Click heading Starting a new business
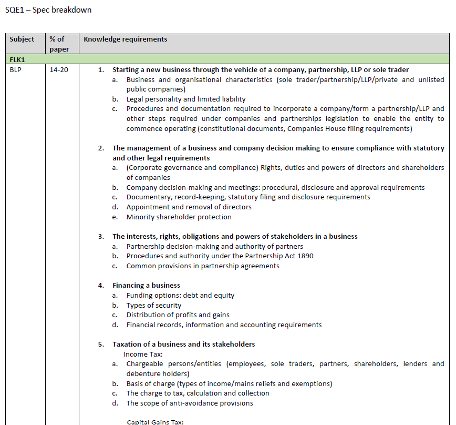This screenshot has width=456, height=425. [261, 70]
